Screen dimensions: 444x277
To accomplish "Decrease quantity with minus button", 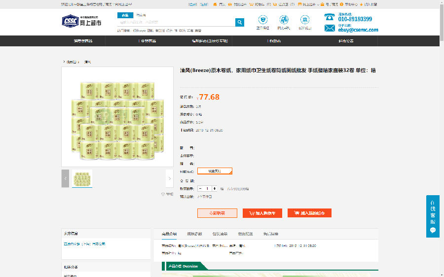I will [x=200, y=189].
